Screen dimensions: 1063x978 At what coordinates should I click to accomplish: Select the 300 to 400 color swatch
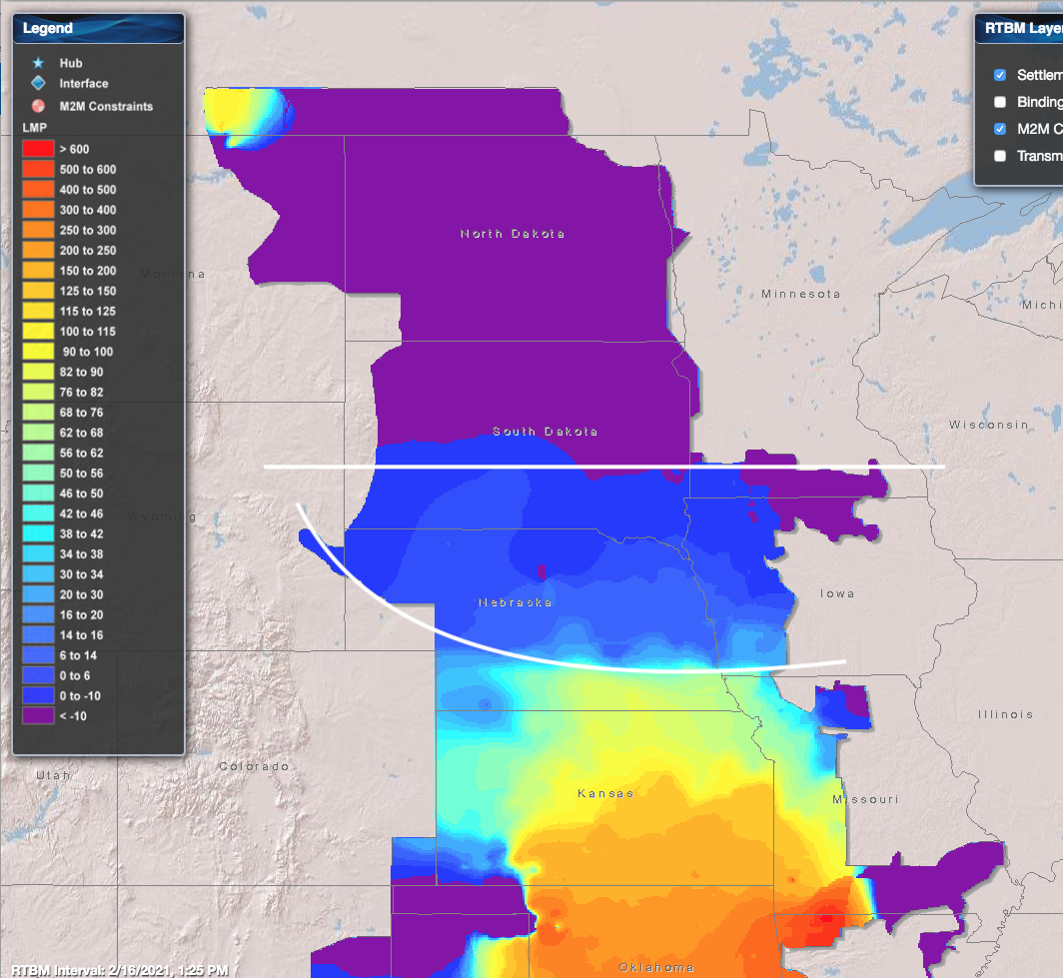38,210
